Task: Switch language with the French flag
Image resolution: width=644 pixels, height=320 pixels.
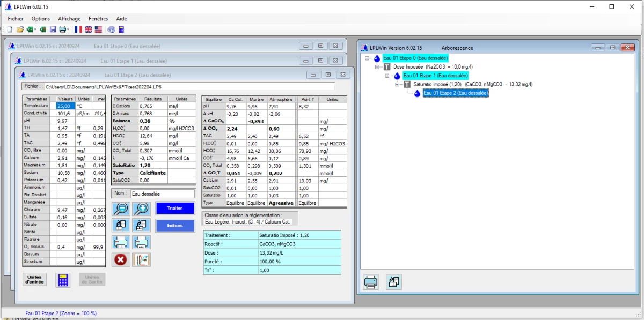Action: (78, 29)
